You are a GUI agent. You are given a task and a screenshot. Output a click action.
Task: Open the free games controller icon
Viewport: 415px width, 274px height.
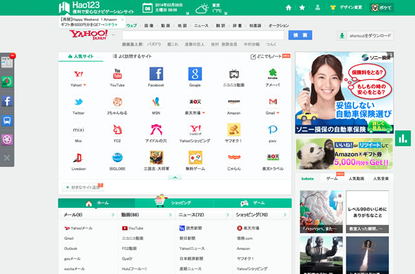195,157
